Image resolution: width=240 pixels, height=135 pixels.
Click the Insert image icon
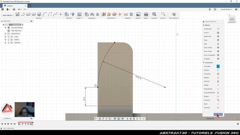coord(138,14)
